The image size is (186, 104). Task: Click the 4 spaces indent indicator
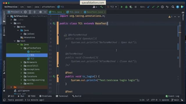pyautogui.click(x=164, y=100)
